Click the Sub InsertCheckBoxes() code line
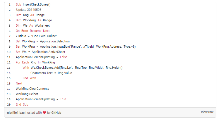 point(33,5)
